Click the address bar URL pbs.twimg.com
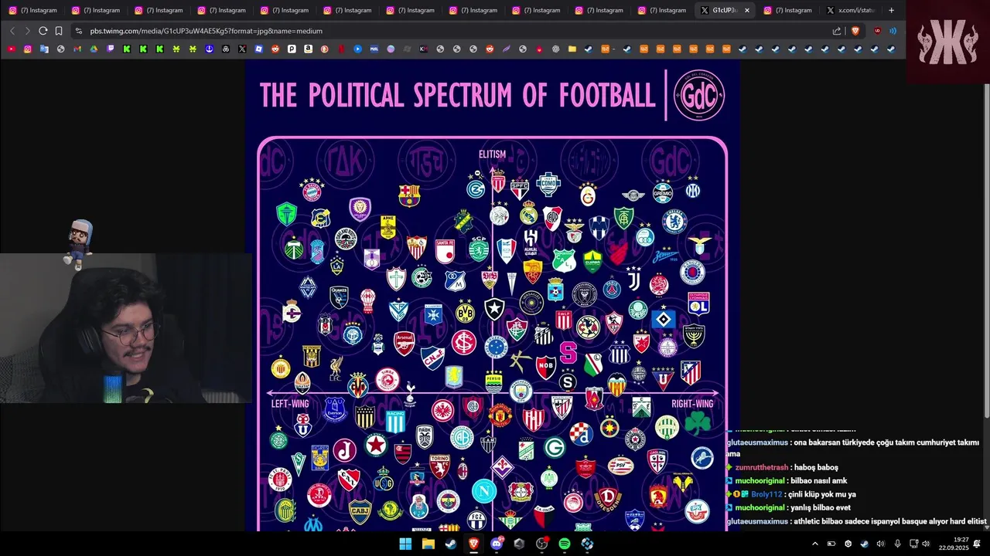The height and width of the screenshot is (556, 990). click(206, 31)
